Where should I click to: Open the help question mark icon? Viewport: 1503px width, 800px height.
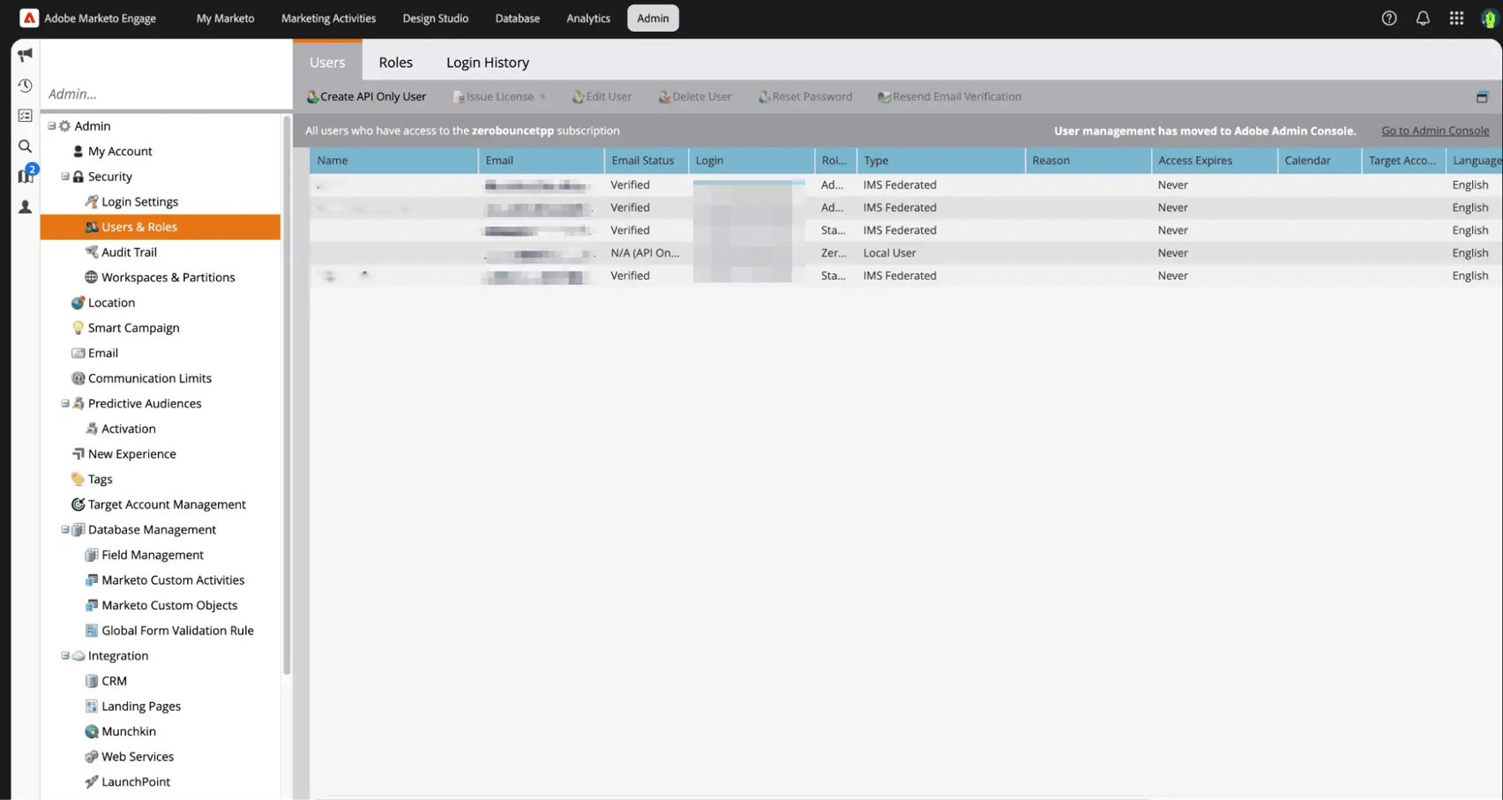coord(1389,19)
